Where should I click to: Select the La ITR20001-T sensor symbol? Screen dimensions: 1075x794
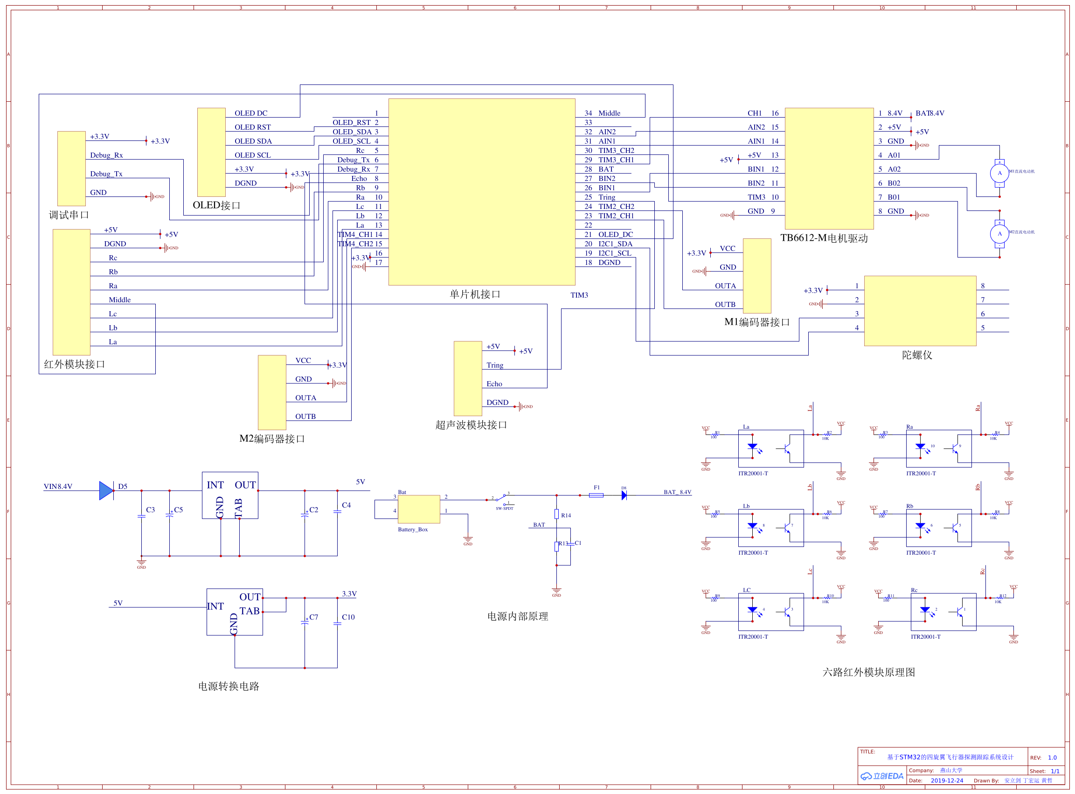coord(770,448)
